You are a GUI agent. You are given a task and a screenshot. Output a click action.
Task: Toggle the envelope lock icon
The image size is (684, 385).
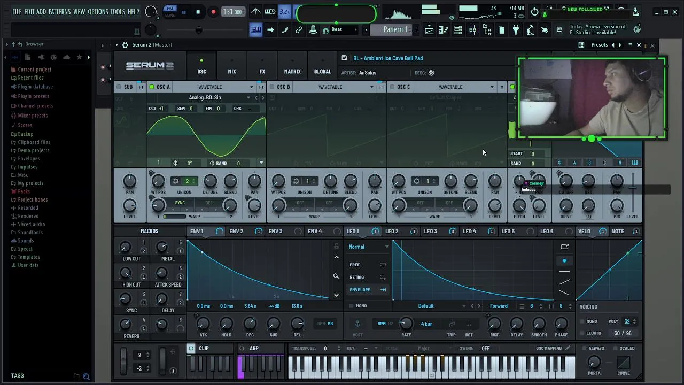(x=336, y=246)
